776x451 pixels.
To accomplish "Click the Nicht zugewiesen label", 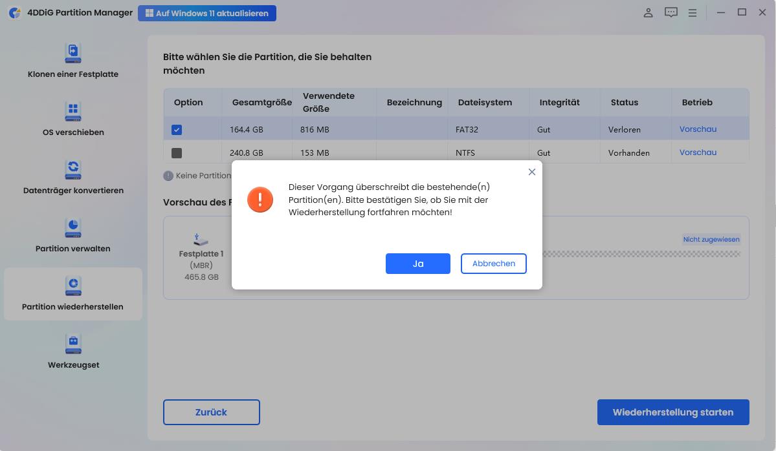I will tap(711, 239).
